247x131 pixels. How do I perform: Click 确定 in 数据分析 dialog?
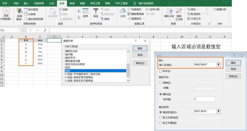click(140, 48)
